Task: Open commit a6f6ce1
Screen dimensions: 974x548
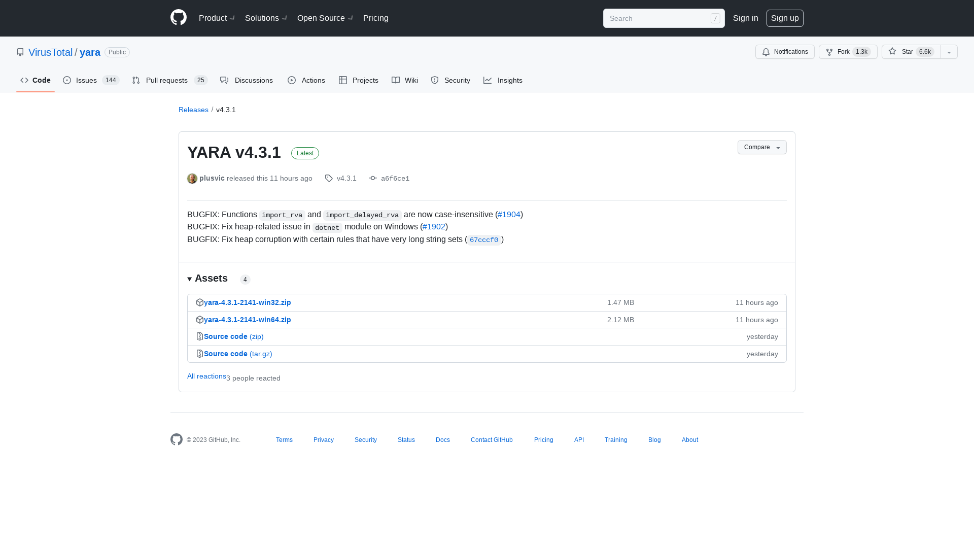Action: [x=395, y=179]
